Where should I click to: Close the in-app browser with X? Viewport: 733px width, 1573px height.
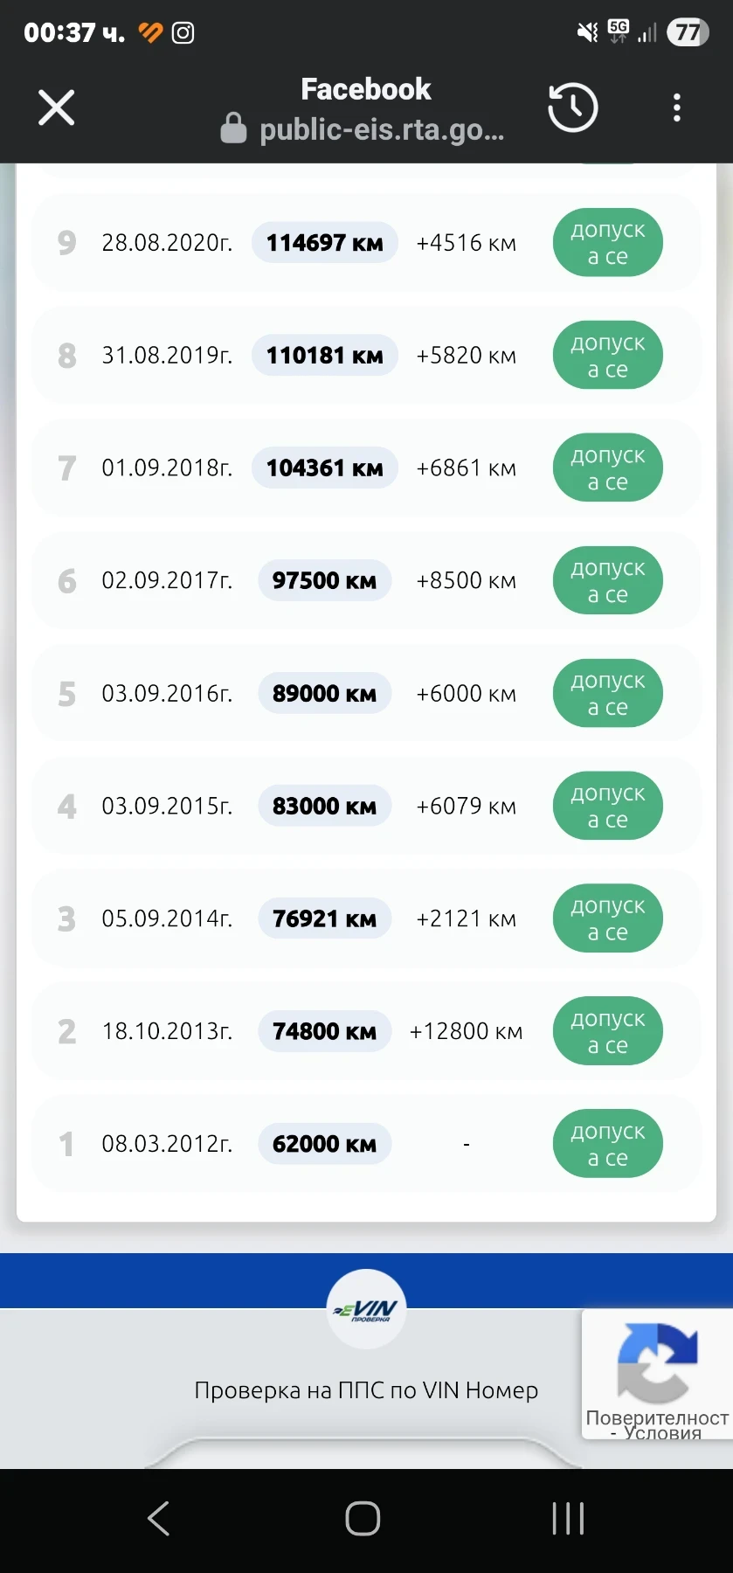click(x=57, y=108)
